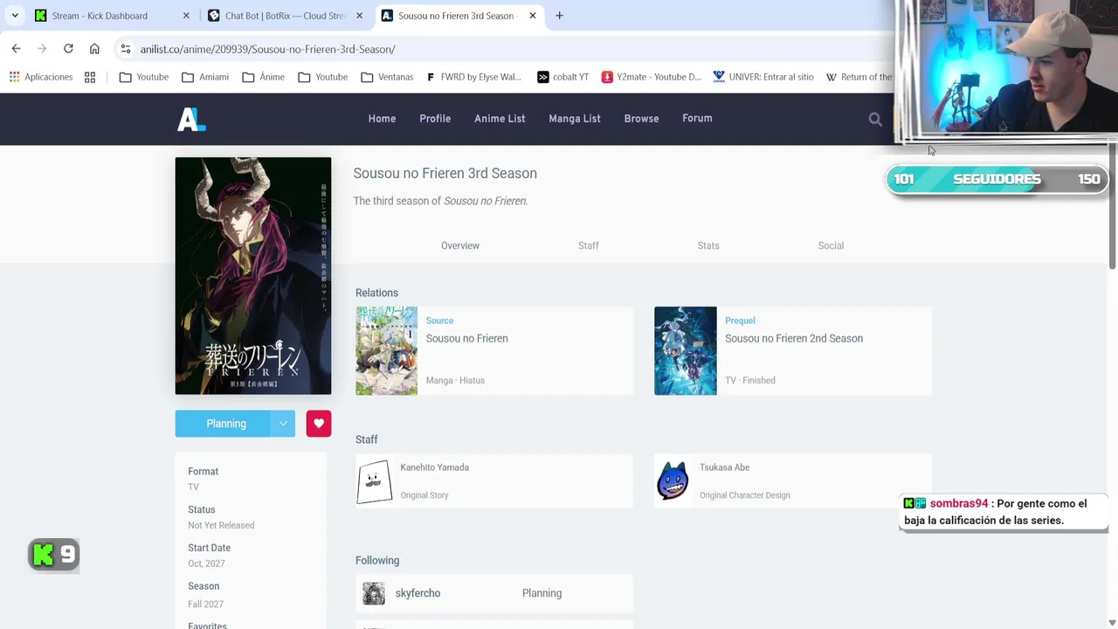This screenshot has width=1118, height=629.
Task: Open the site information icon in address bar
Action: pos(126,49)
